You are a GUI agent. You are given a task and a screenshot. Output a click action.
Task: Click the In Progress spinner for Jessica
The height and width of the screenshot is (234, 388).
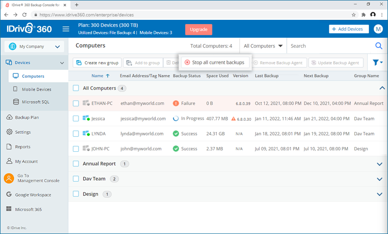176,118
